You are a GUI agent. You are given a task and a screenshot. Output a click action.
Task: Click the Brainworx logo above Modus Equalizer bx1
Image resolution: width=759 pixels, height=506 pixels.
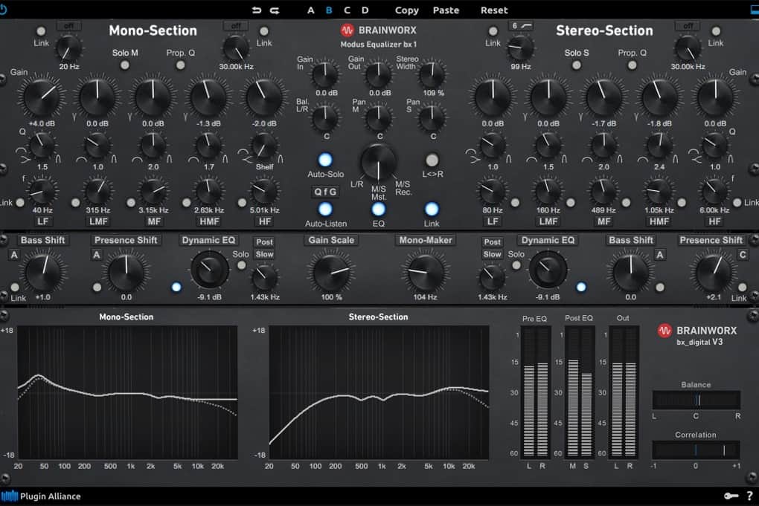pos(347,30)
